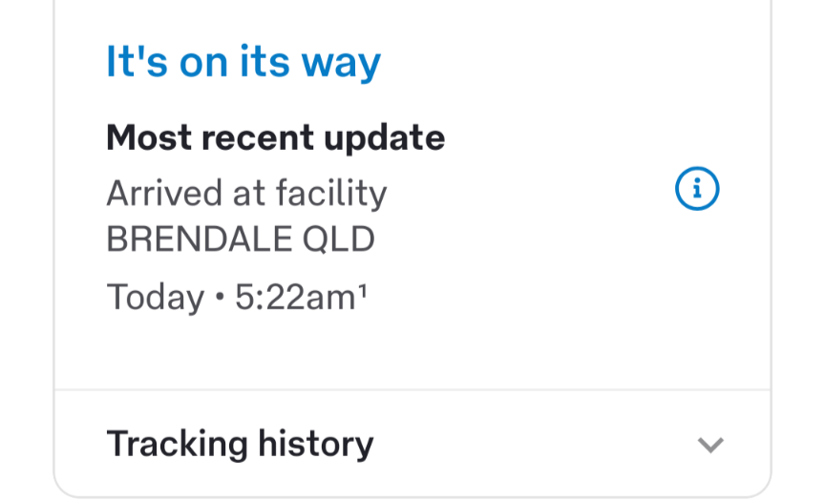
Task: Click the word "facility" in the status line
Action: pyautogui.click(x=331, y=194)
